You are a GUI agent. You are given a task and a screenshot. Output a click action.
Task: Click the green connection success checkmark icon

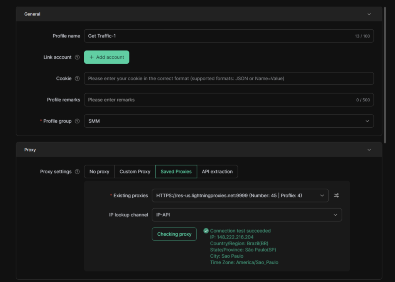point(206,231)
